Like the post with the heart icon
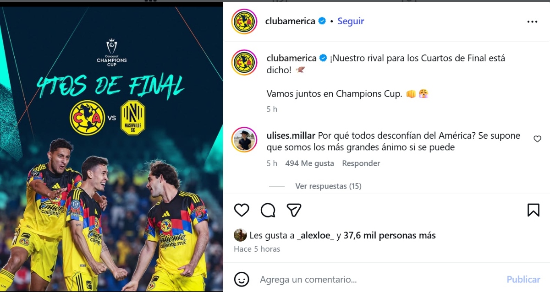 (242, 210)
